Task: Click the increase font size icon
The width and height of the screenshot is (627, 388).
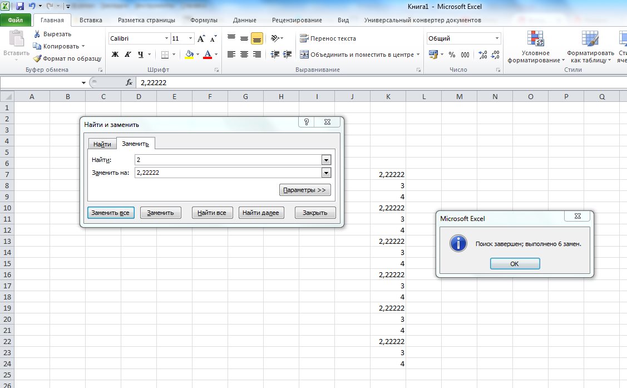Action: click(x=201, y=38)
